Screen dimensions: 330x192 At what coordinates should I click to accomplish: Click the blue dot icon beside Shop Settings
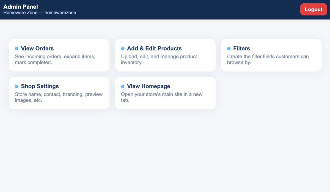click(x=16, y=86)
